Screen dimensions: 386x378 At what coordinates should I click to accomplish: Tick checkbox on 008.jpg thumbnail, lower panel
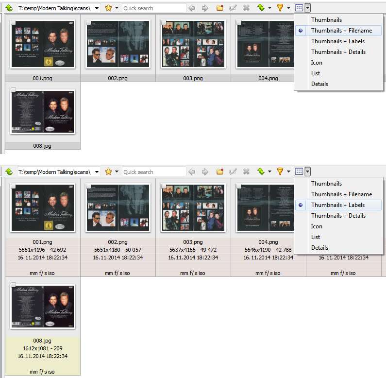click(13, 285)
